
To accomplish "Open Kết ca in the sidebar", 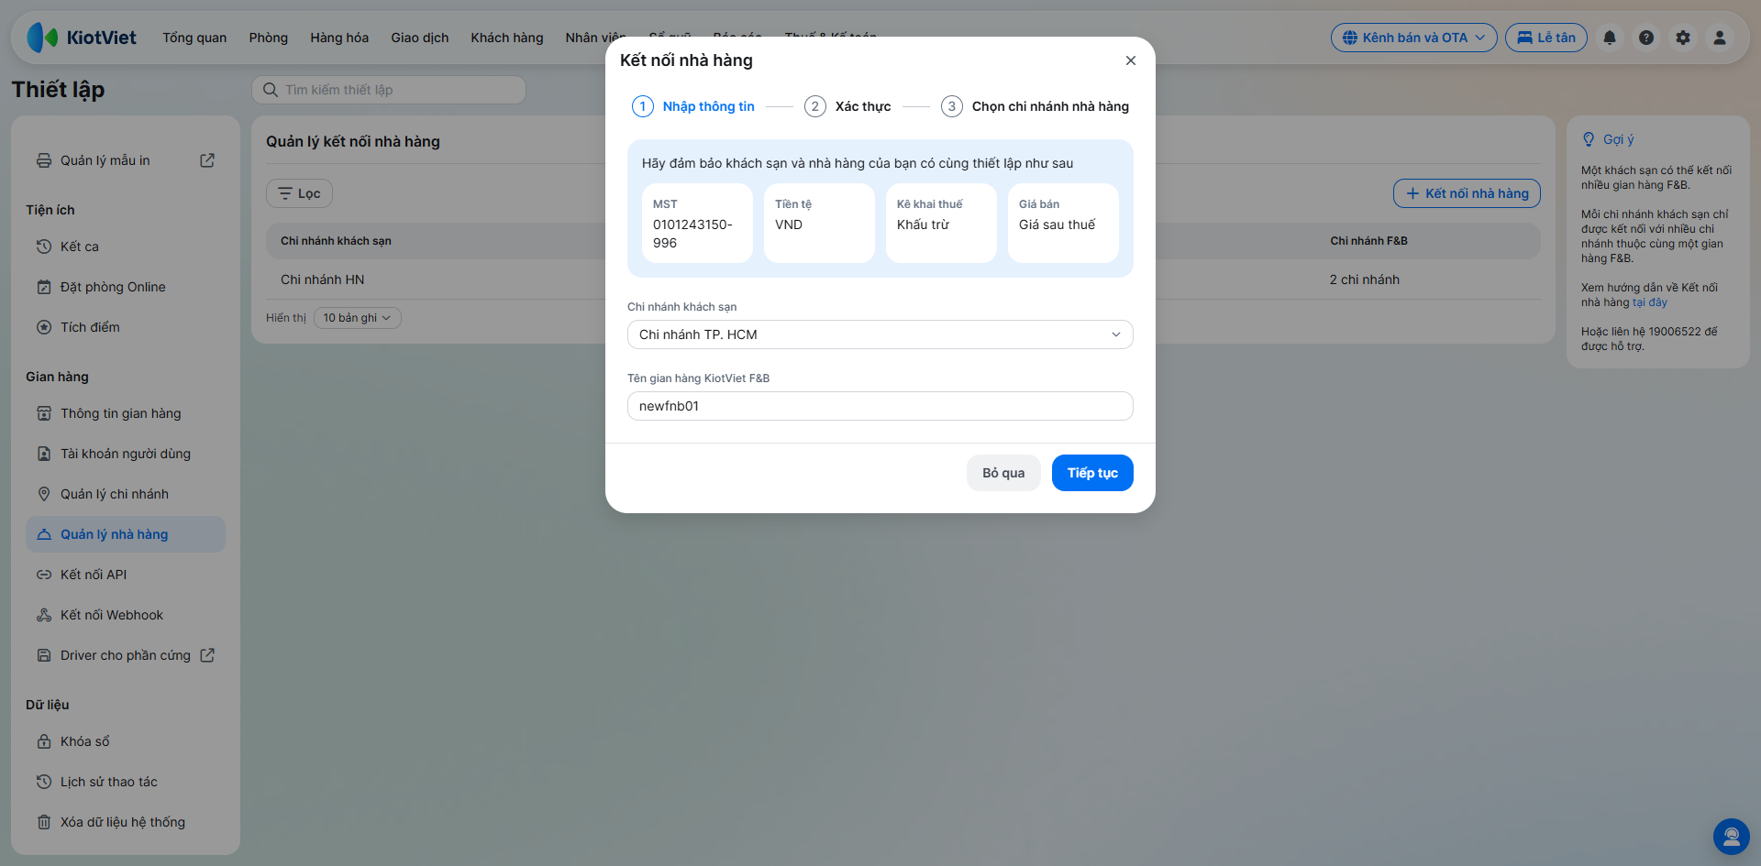I will 126,247.
